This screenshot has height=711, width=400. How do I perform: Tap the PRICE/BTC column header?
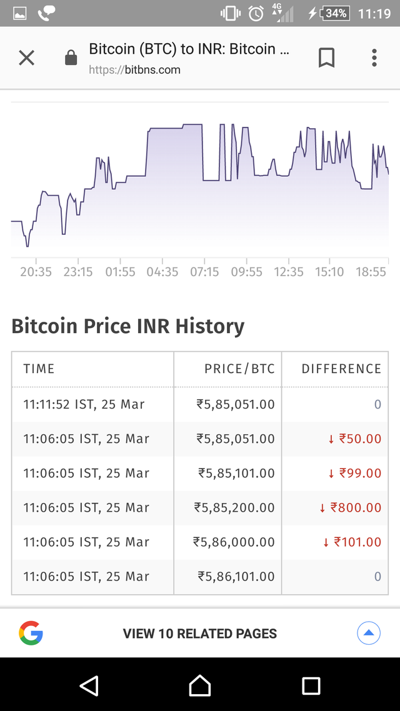[x=239, y=369]
